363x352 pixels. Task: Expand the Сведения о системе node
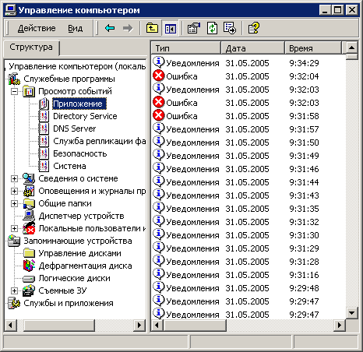click(x=15, y=178)
